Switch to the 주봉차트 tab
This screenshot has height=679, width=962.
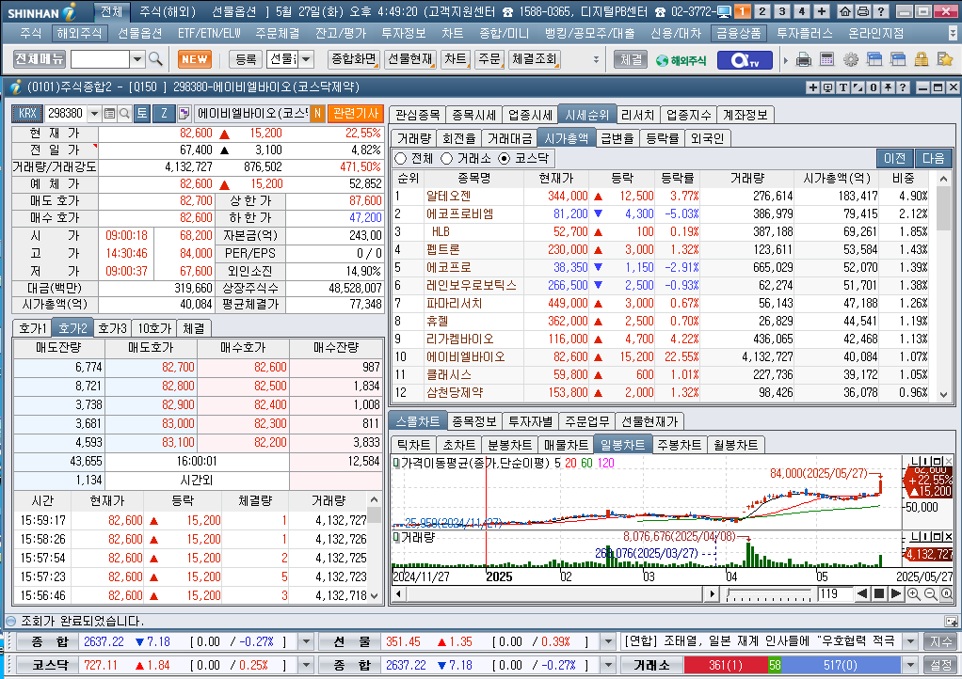pos(679,445)
